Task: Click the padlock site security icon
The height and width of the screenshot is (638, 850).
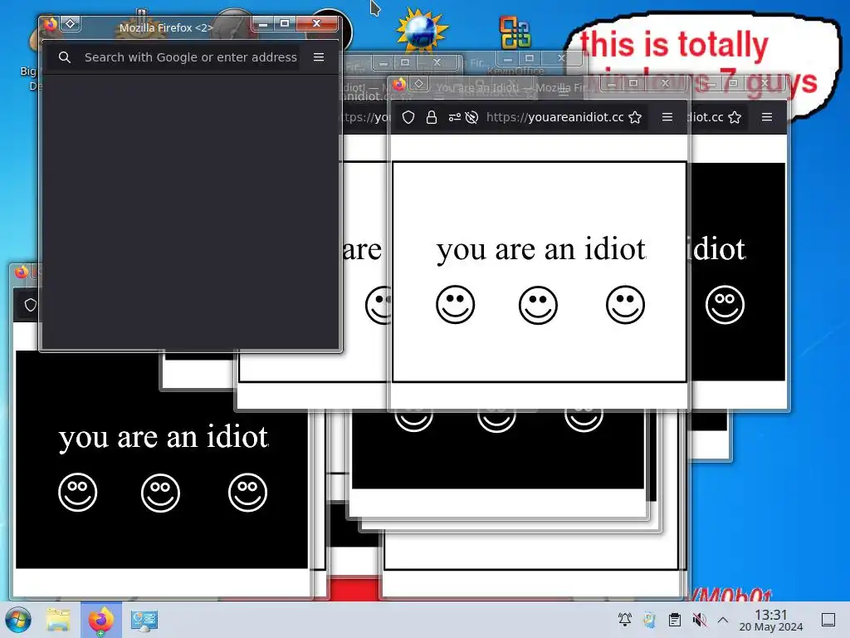Action: (432, 117)
